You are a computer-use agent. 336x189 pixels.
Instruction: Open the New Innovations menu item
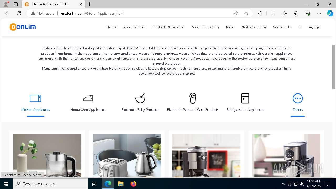(x=206, y=27)
